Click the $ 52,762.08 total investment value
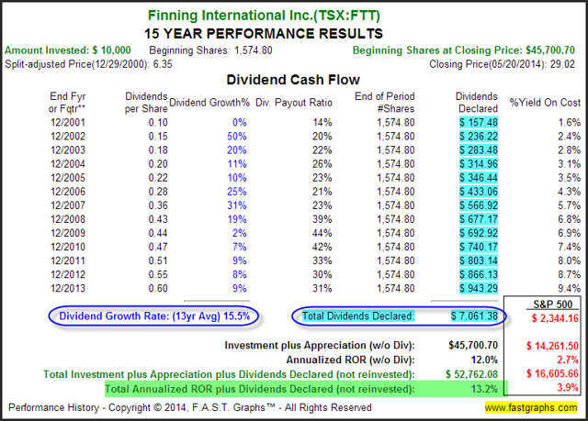The height and width of the screenshot is (421, 588). coord(471,374)
